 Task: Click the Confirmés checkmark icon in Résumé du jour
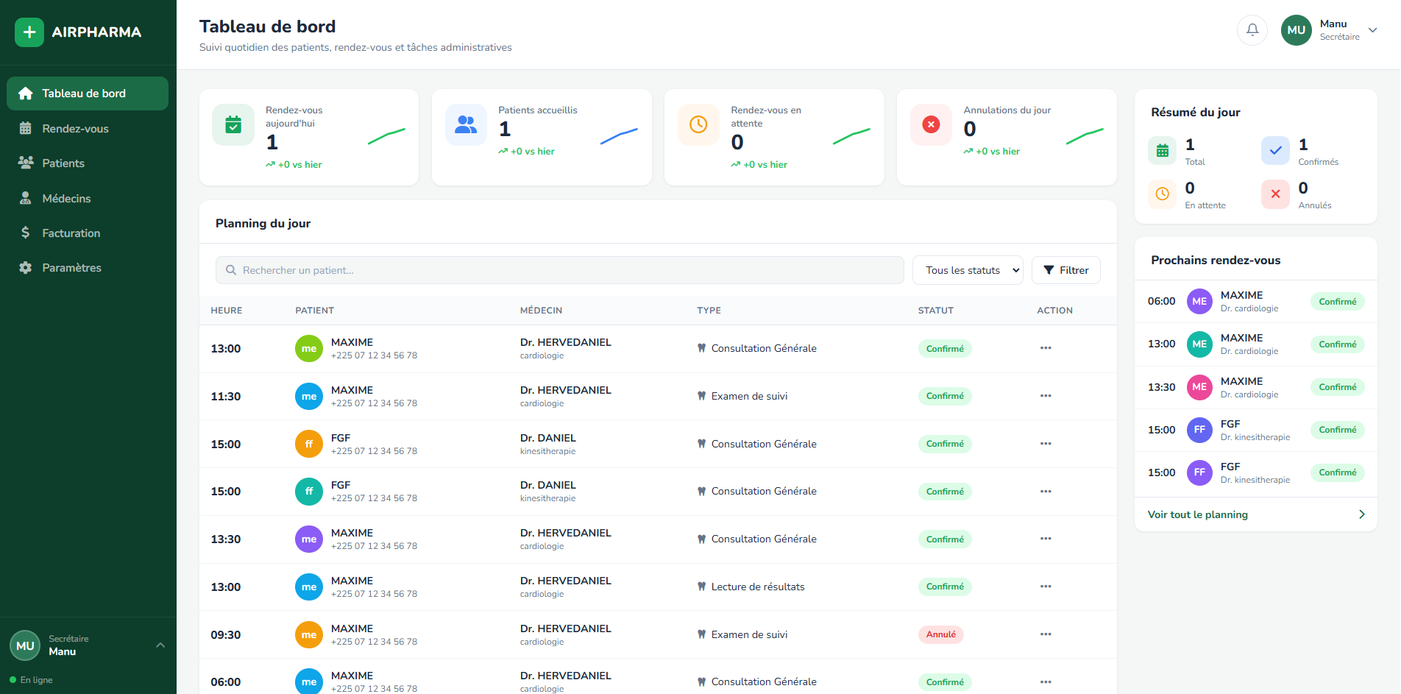(1276, 151)
